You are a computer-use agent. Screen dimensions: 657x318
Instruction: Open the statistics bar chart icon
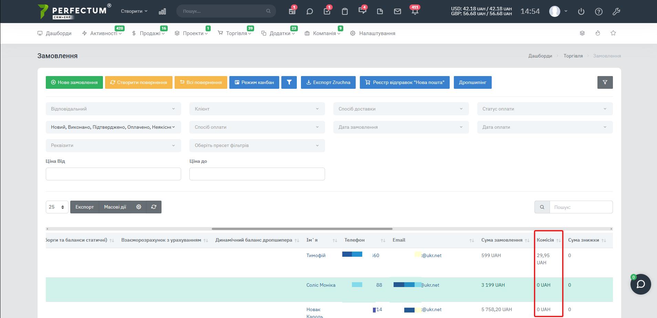pyautogui.click(x=162, y=11)
